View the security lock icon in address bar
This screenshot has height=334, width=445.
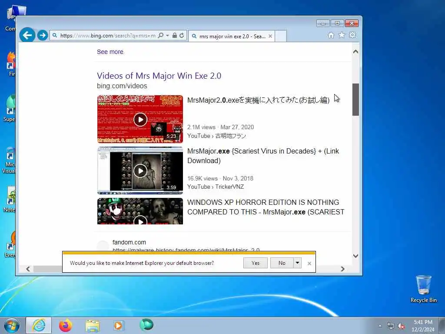(175, 35)
